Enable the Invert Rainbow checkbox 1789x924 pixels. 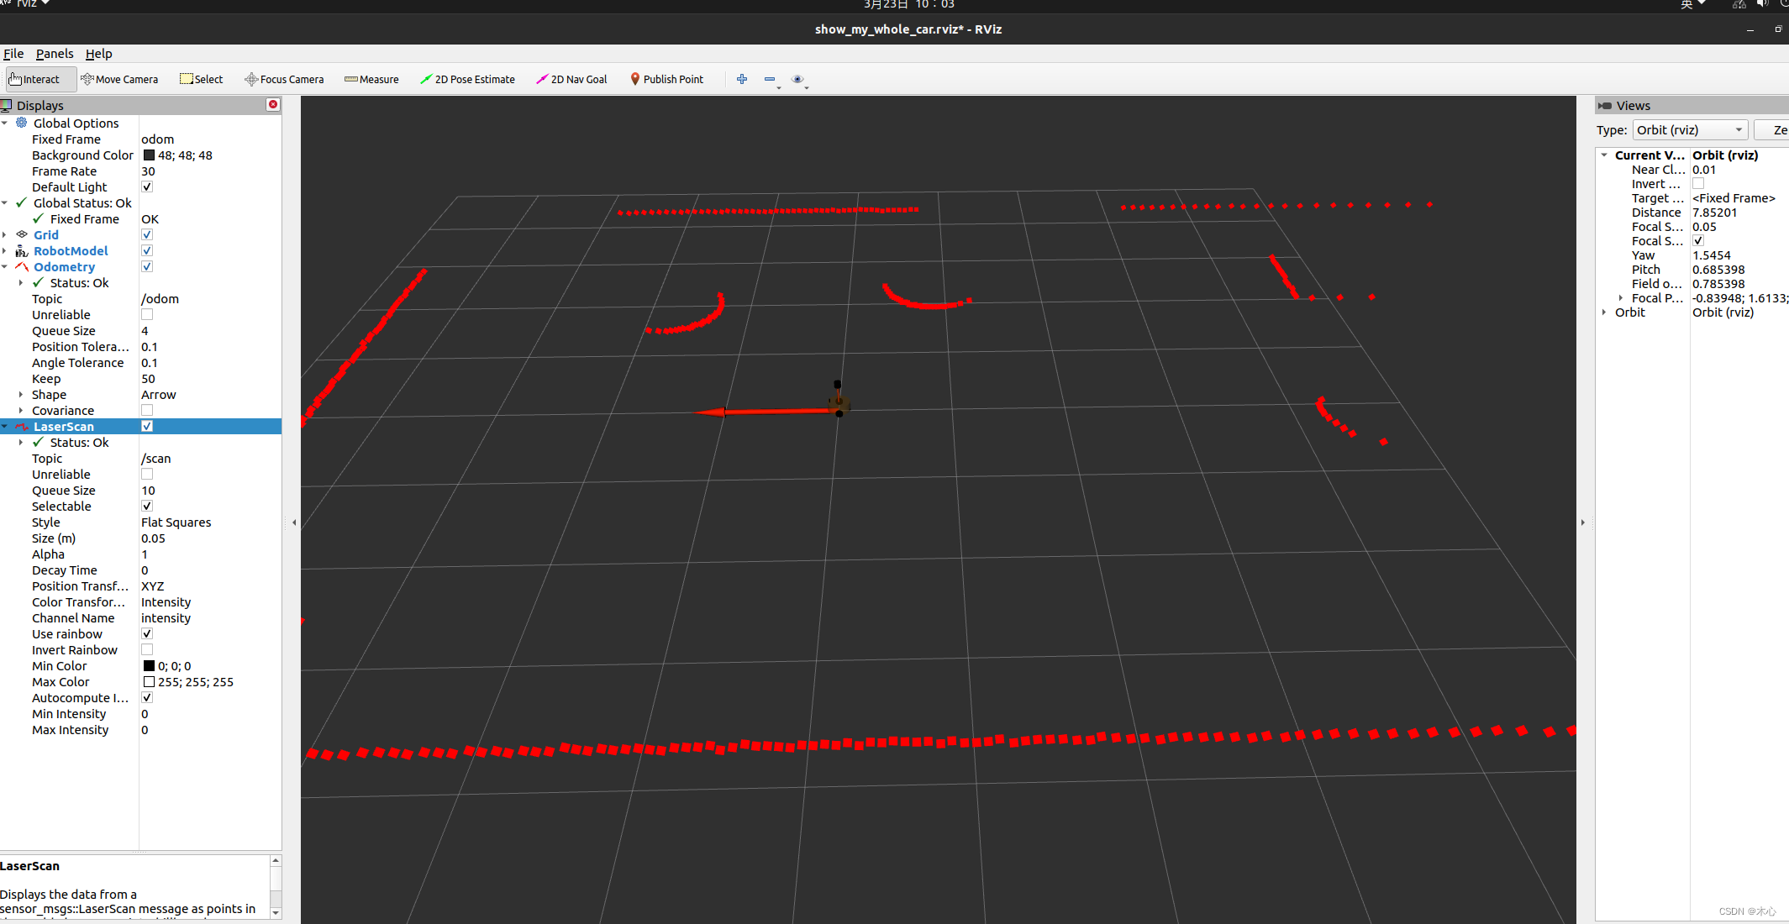pyautogui.click(x=147, y=650)
